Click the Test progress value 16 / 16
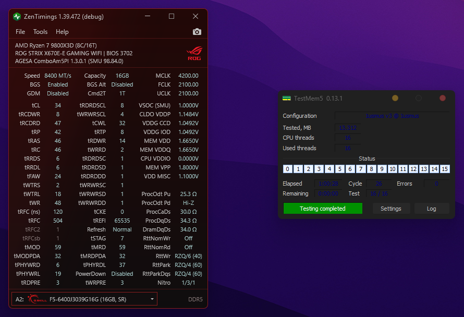 coord(379,193)
